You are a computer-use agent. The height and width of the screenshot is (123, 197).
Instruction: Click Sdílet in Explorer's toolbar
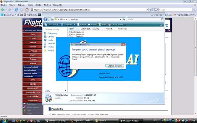coord(103,25)
